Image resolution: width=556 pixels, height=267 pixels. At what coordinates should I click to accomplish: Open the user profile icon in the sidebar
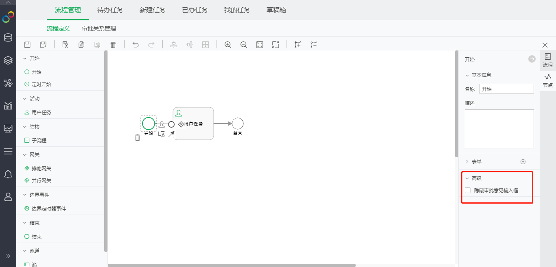(8, 197)
